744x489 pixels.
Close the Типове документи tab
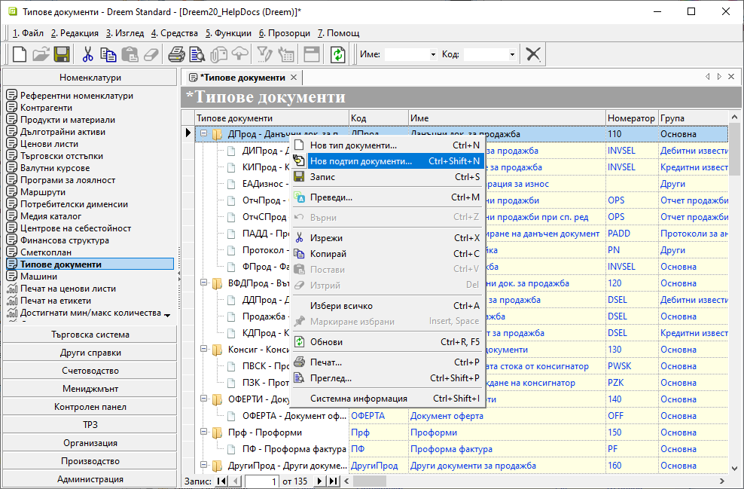click(x=294, y=78)
